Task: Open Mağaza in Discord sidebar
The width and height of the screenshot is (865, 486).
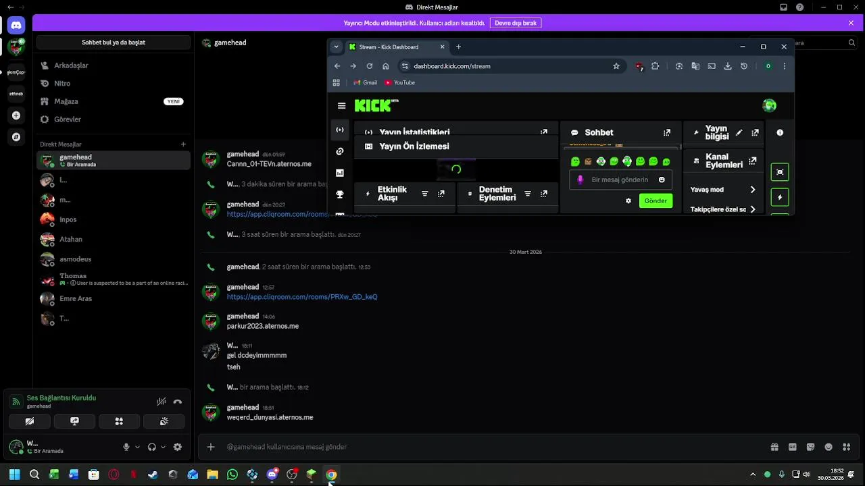Action: 113,101
